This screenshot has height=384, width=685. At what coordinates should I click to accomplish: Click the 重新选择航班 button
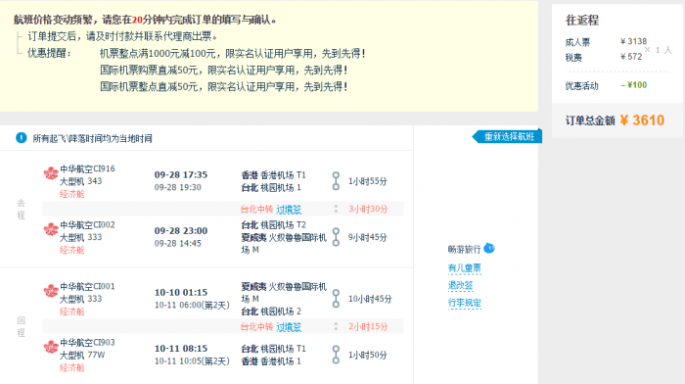pyautogui.click(x=507, y=137)
